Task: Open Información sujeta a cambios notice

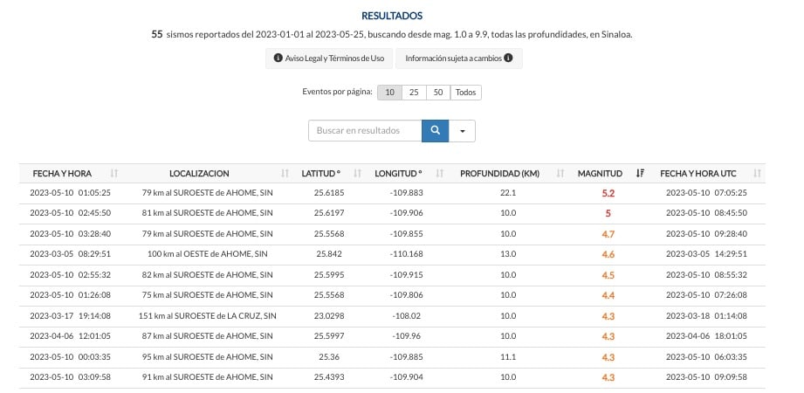Action: coord(459,59)
